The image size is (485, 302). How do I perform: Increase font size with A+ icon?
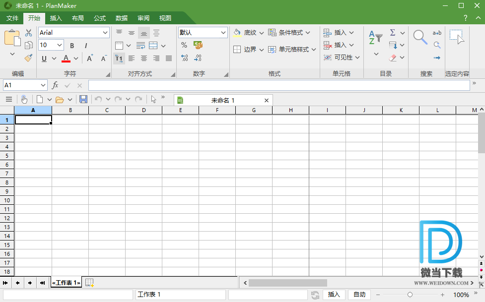[x=90, y=58]
